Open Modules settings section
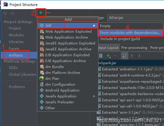 point(16,35)
